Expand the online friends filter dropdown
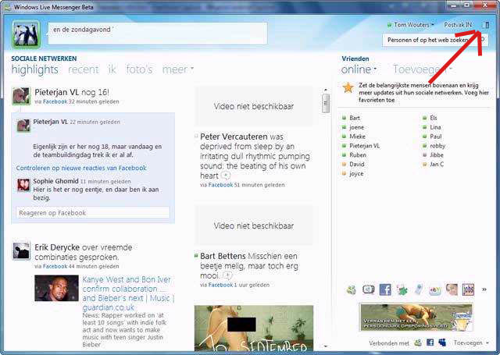The height and width of the screenshot is (355, 500). (x=359, y=69)
